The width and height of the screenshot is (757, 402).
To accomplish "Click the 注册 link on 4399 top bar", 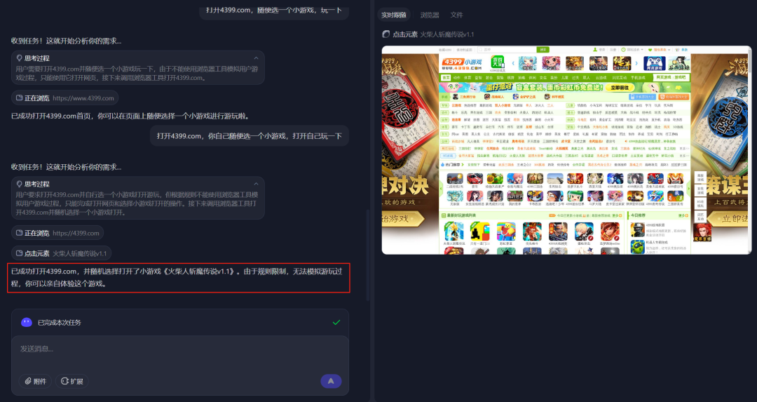I will (x=613, y=50).
